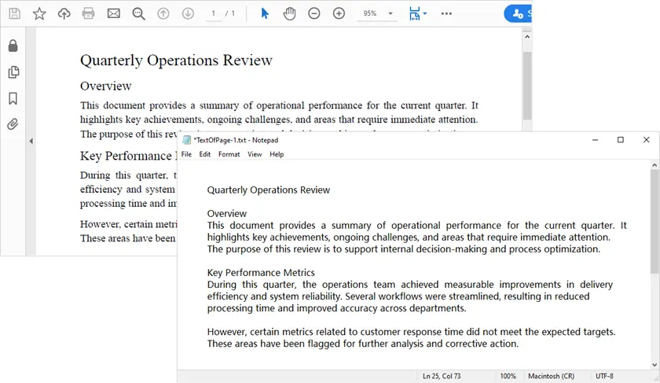Viewport: 660px width, 383px height.
Task: Zoom in with the plus circle icon
Action: click(x=339, y=13)
